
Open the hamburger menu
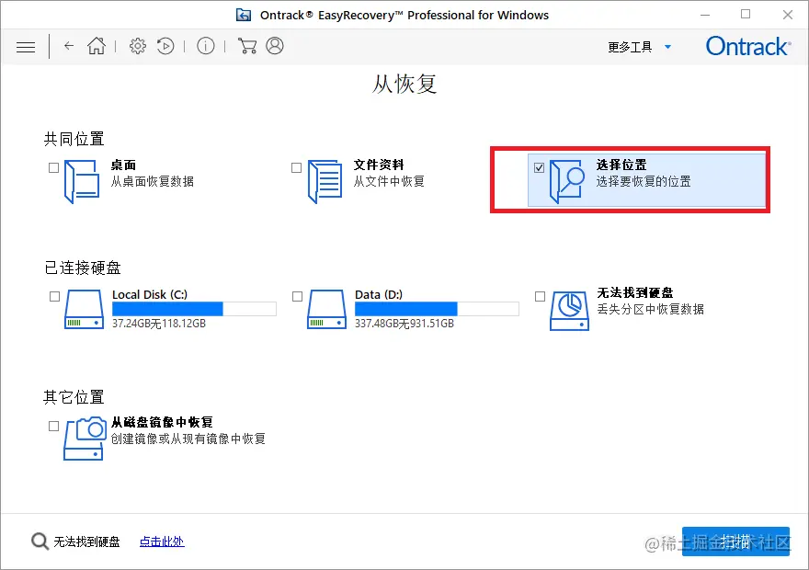point(26,47)
